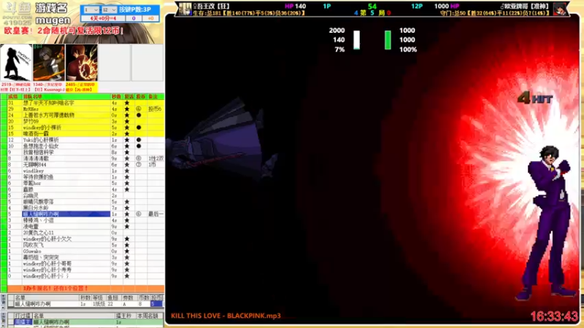The image size is (584, 328).
Task: Click the '最后一' note in highlighted row
Action: pos(155,214)
